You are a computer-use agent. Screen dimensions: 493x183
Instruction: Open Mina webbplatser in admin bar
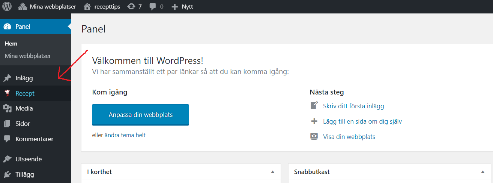(x=47, y=7)
